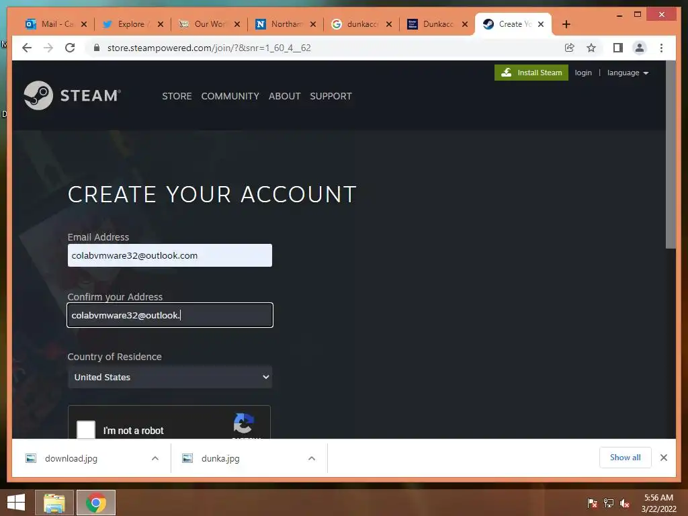Click the browser address bar URL

209,48
